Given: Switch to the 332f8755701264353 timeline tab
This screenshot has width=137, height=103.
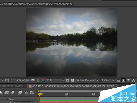Looking at the screenshot, I should coord(12,86).
